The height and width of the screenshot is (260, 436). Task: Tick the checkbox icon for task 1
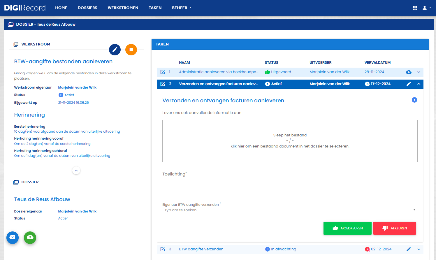[163, 72]
